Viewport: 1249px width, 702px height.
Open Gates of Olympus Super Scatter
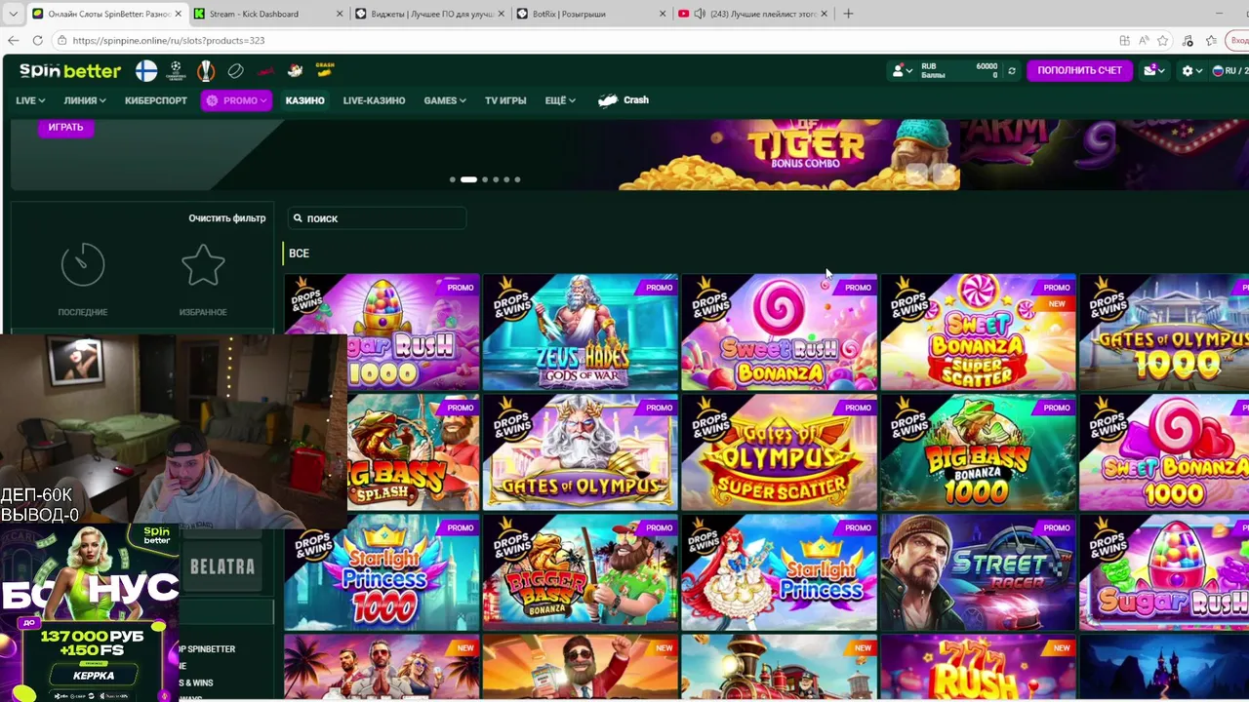(779, 452)
